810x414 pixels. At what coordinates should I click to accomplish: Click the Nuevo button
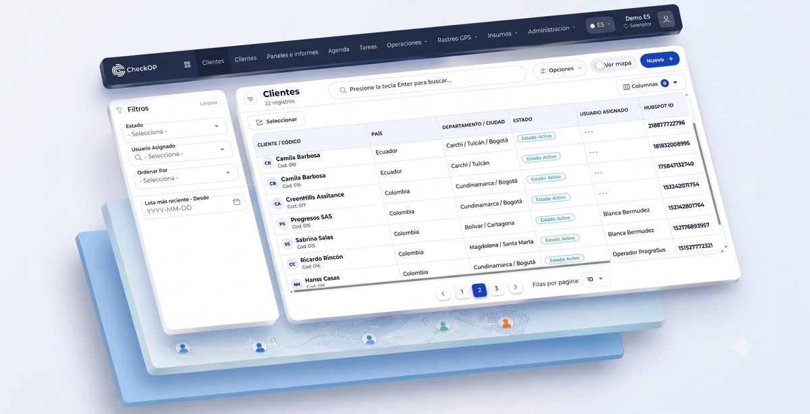(x=659, y=60)
